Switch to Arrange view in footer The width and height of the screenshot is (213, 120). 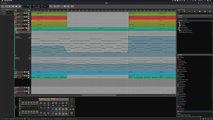(x=6, y=119)
